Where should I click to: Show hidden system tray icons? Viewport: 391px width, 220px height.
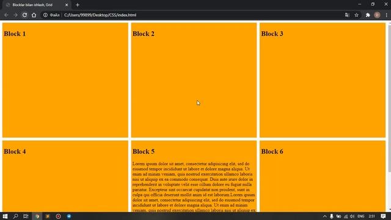coord(324,216)
